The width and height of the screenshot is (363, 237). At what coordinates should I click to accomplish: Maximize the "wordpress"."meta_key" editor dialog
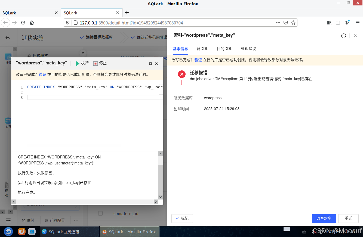[x=150, y=64]
